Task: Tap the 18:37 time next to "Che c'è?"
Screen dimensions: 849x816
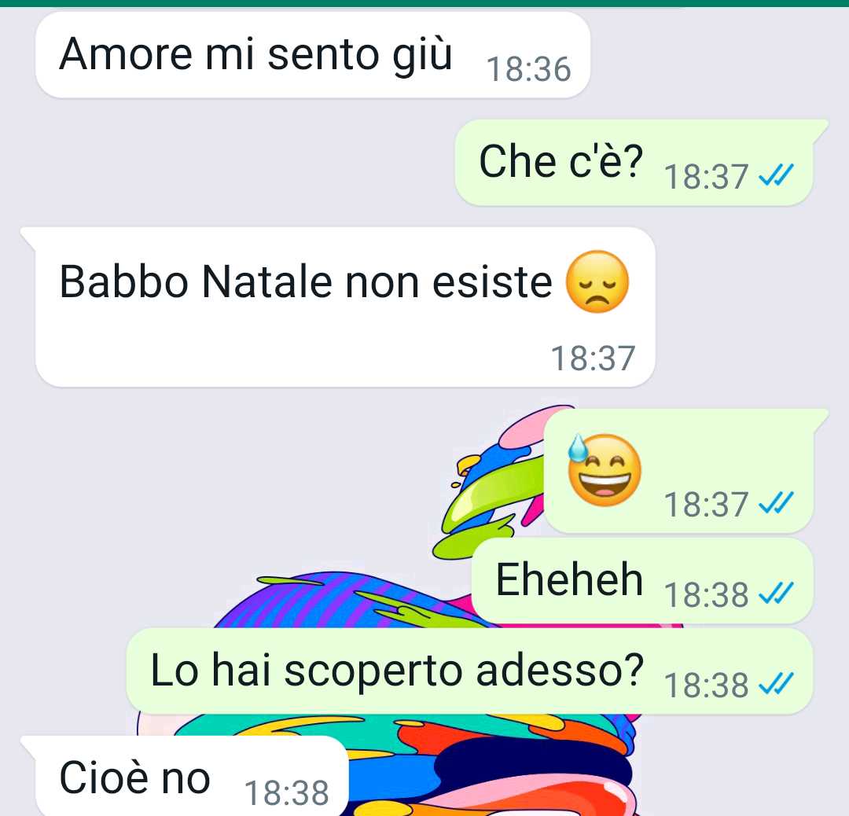Action: (x=706, y=177)
